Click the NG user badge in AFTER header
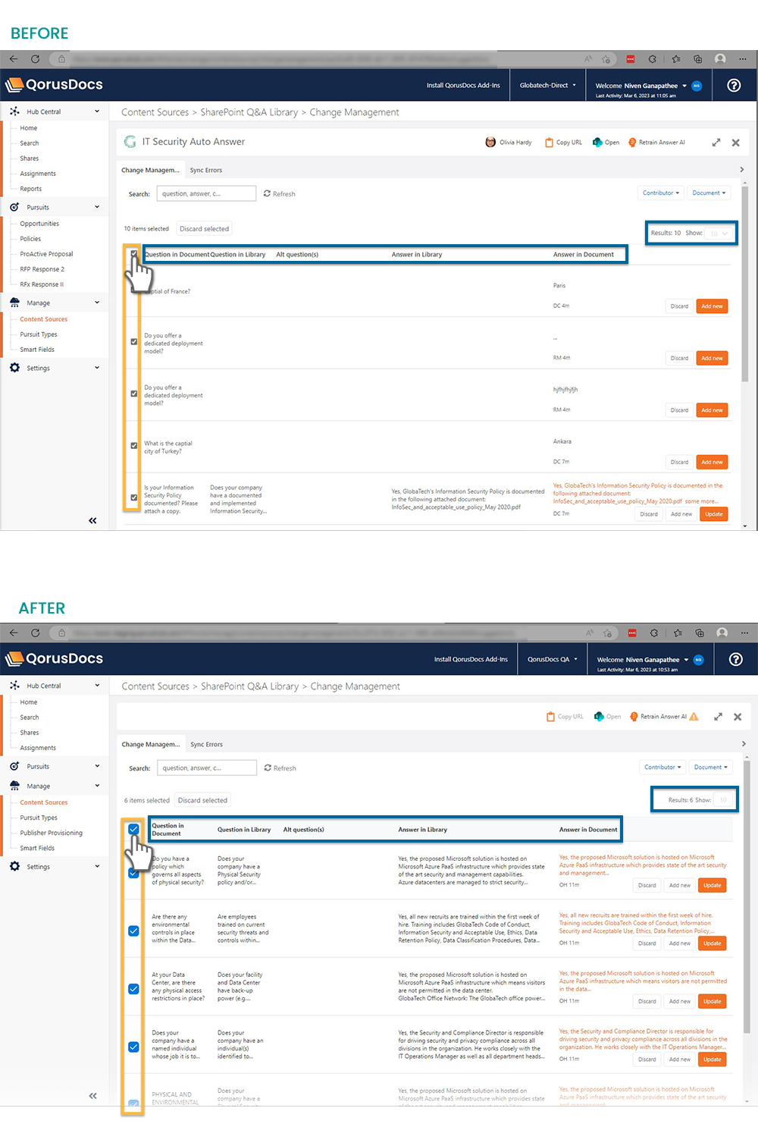This screenshot has width=758, height=1127. (x=698, y=660)
